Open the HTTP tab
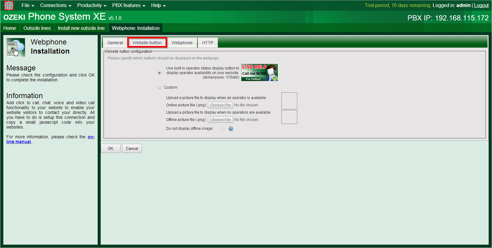The image size is (492, 248). [x=208, y=43]
